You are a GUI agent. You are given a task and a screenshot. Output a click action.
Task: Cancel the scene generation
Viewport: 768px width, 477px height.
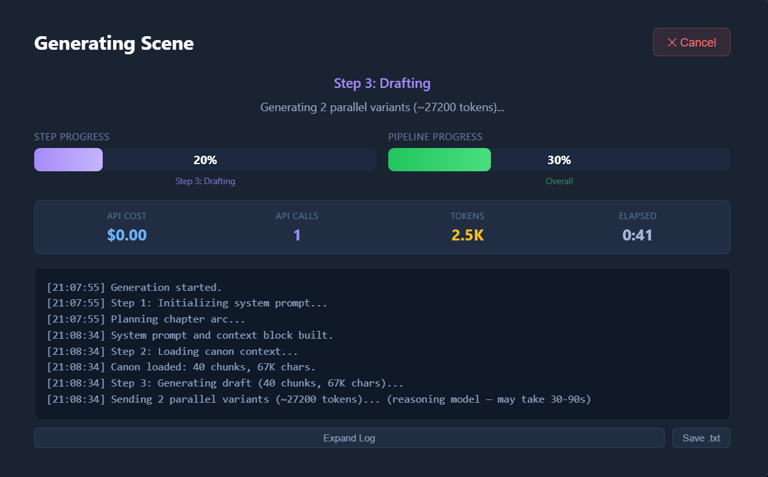[691, 42]
